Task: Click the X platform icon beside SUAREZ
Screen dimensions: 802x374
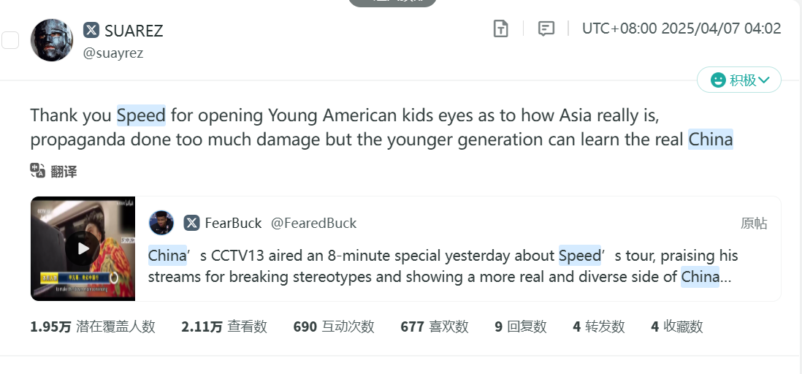Action: pyautogui.click(x=91, y=30)
